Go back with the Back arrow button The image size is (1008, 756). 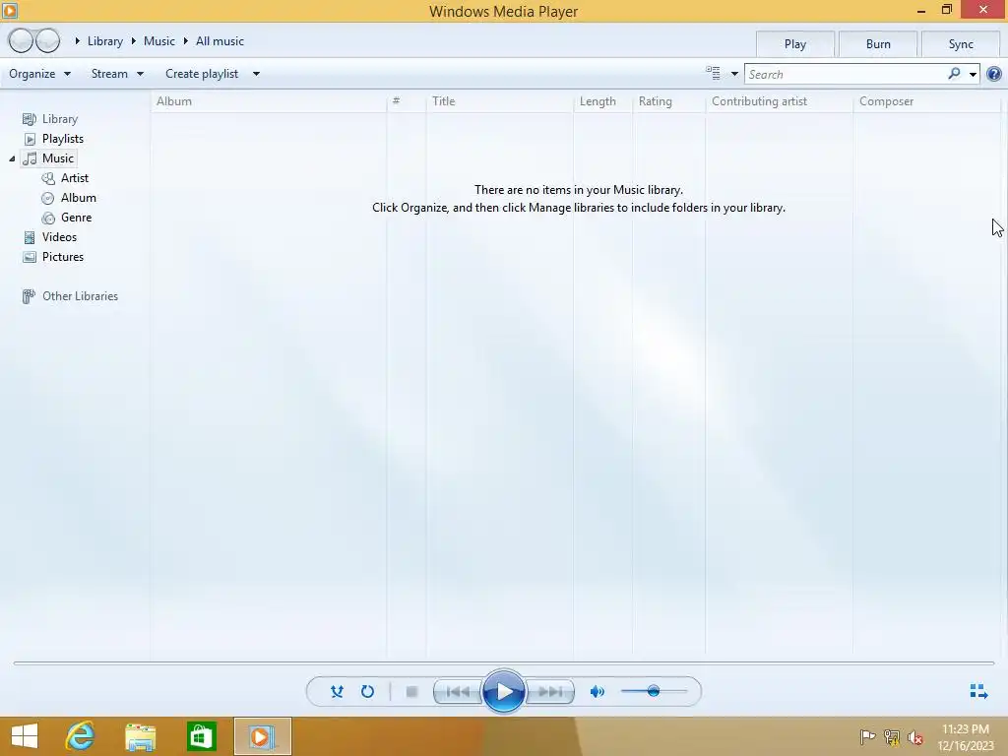(x=21, y=40)
